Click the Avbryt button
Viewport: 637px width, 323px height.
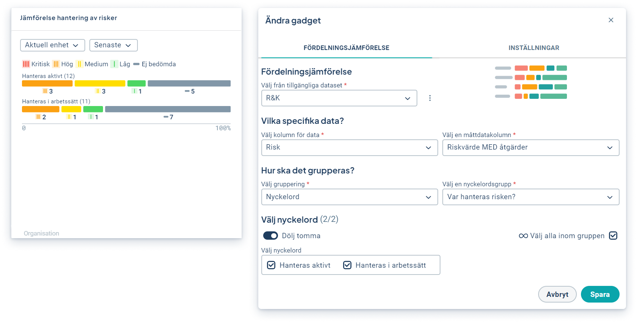click(557, 294)
